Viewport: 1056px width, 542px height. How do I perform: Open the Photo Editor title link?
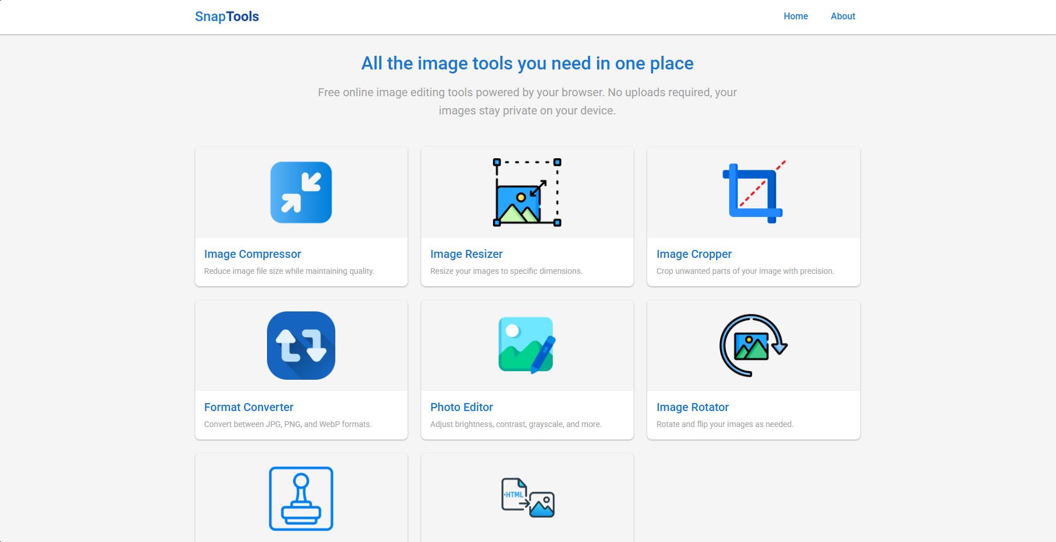pyautogui.click(x=461, y=407)
